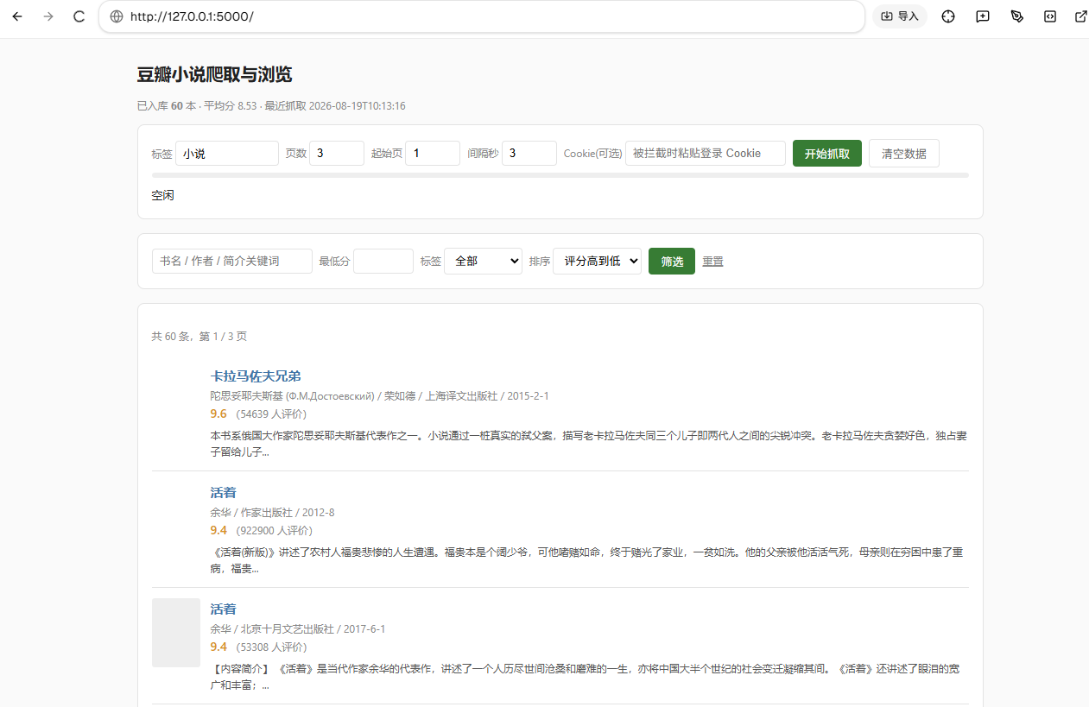Image resolution: width=1089 pixels, height=707 pixels.
Task: Click the code brackets toolbar icon
Action: (1050, 16)
